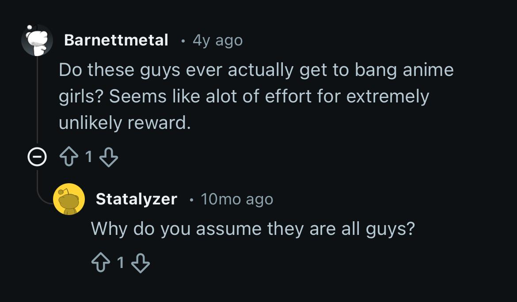Image resolution: width=517 pixels, height=302 pixels.
Task: Open the '10mo ago' timestamp permalink
Action: pos(237,200)
